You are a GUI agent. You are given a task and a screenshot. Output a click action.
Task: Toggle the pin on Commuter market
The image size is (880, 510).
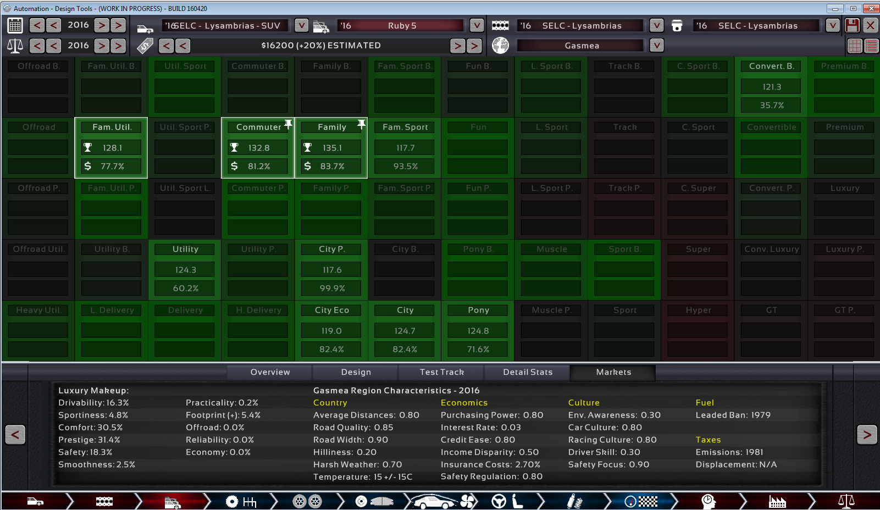click(288, 124)
